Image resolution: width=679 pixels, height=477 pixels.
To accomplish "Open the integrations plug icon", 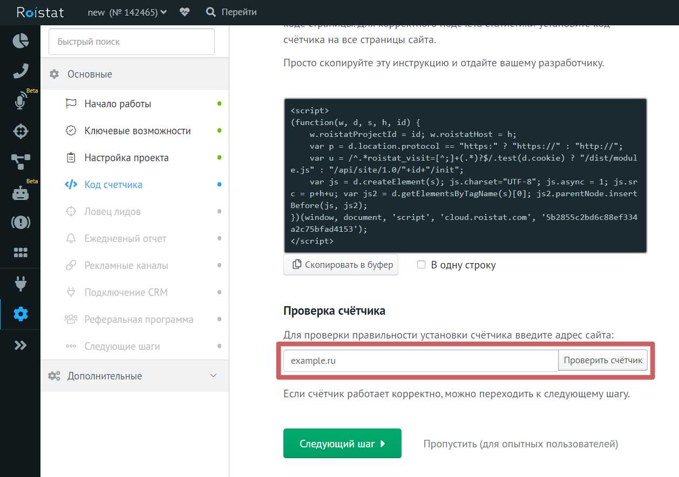I will [x=20, y=283].
